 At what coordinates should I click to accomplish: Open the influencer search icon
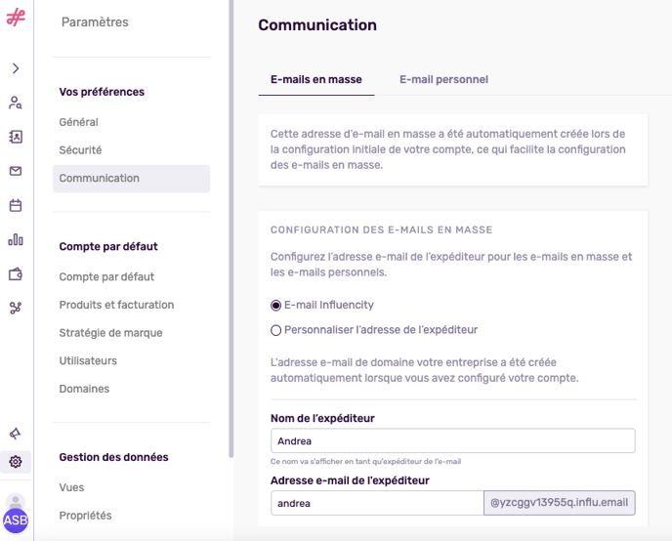16,103
